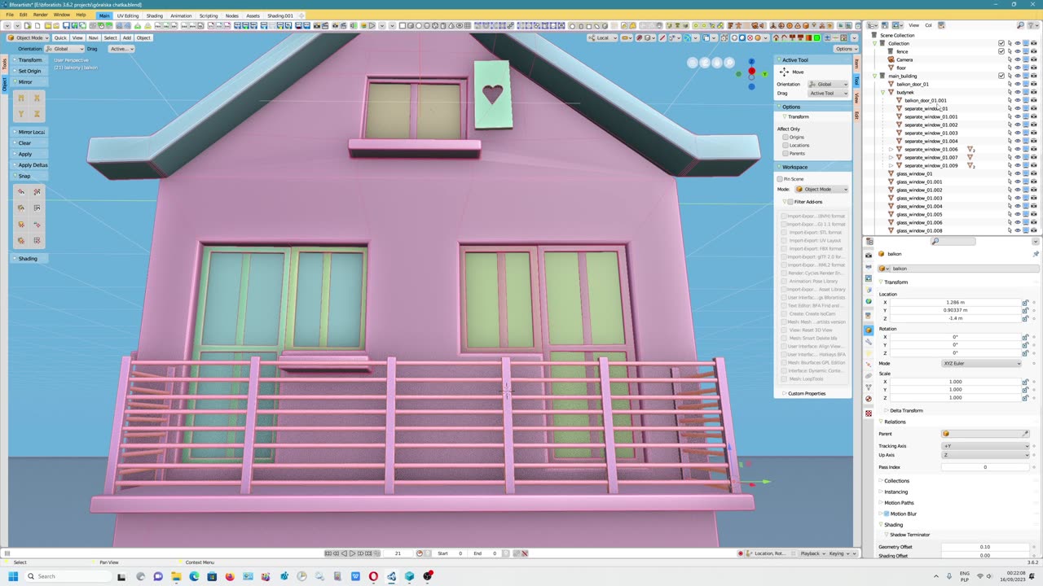Click the Parent field eyedropper icon

click(x=1025, y=434)
